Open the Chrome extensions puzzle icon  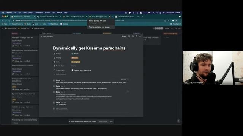click(173, 20)
